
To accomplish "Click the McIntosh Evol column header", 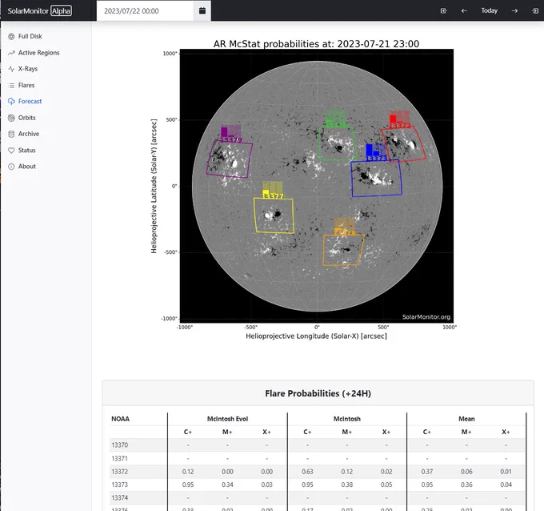I will click(227, 419).
